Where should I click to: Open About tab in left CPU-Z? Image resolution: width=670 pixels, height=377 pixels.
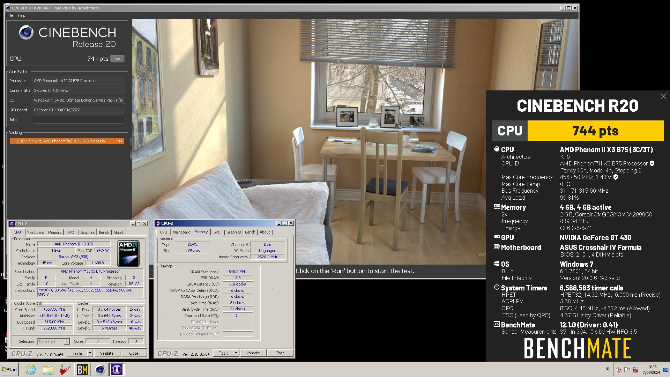(x=119, y=232)
